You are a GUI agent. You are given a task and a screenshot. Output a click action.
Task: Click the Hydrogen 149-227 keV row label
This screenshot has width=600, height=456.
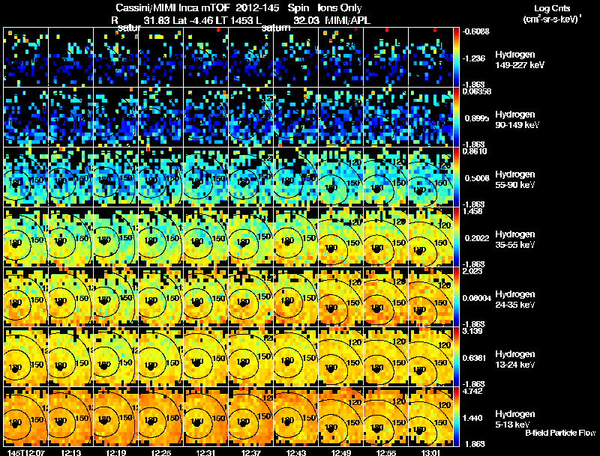[520, 60]
